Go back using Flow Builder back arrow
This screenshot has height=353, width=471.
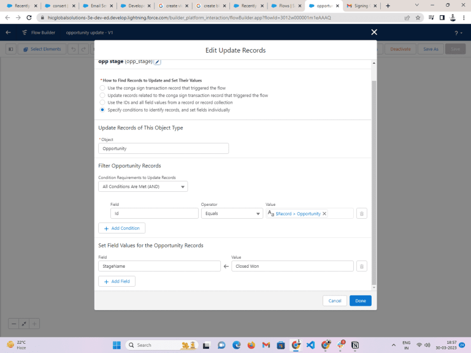[8, 32]
